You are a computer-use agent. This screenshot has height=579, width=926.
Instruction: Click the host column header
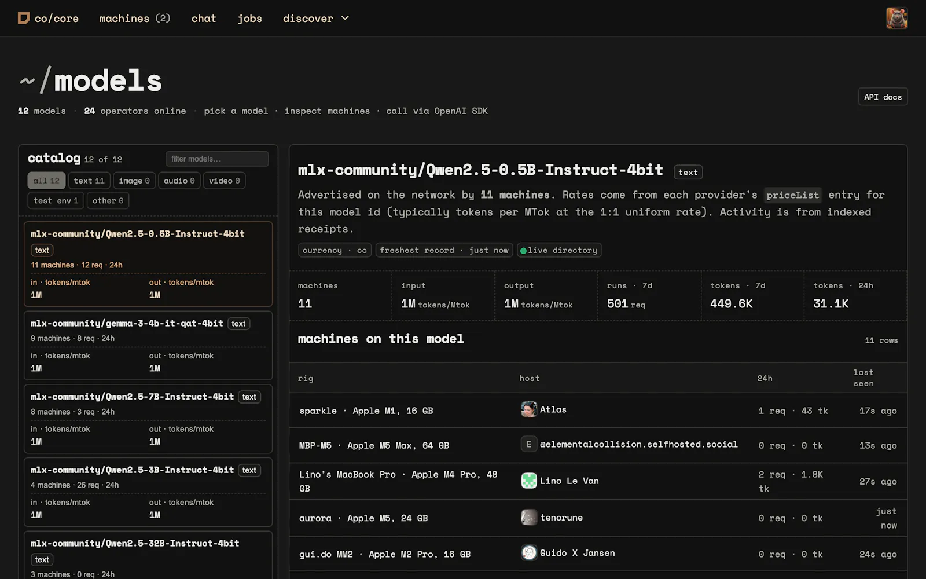529,378
